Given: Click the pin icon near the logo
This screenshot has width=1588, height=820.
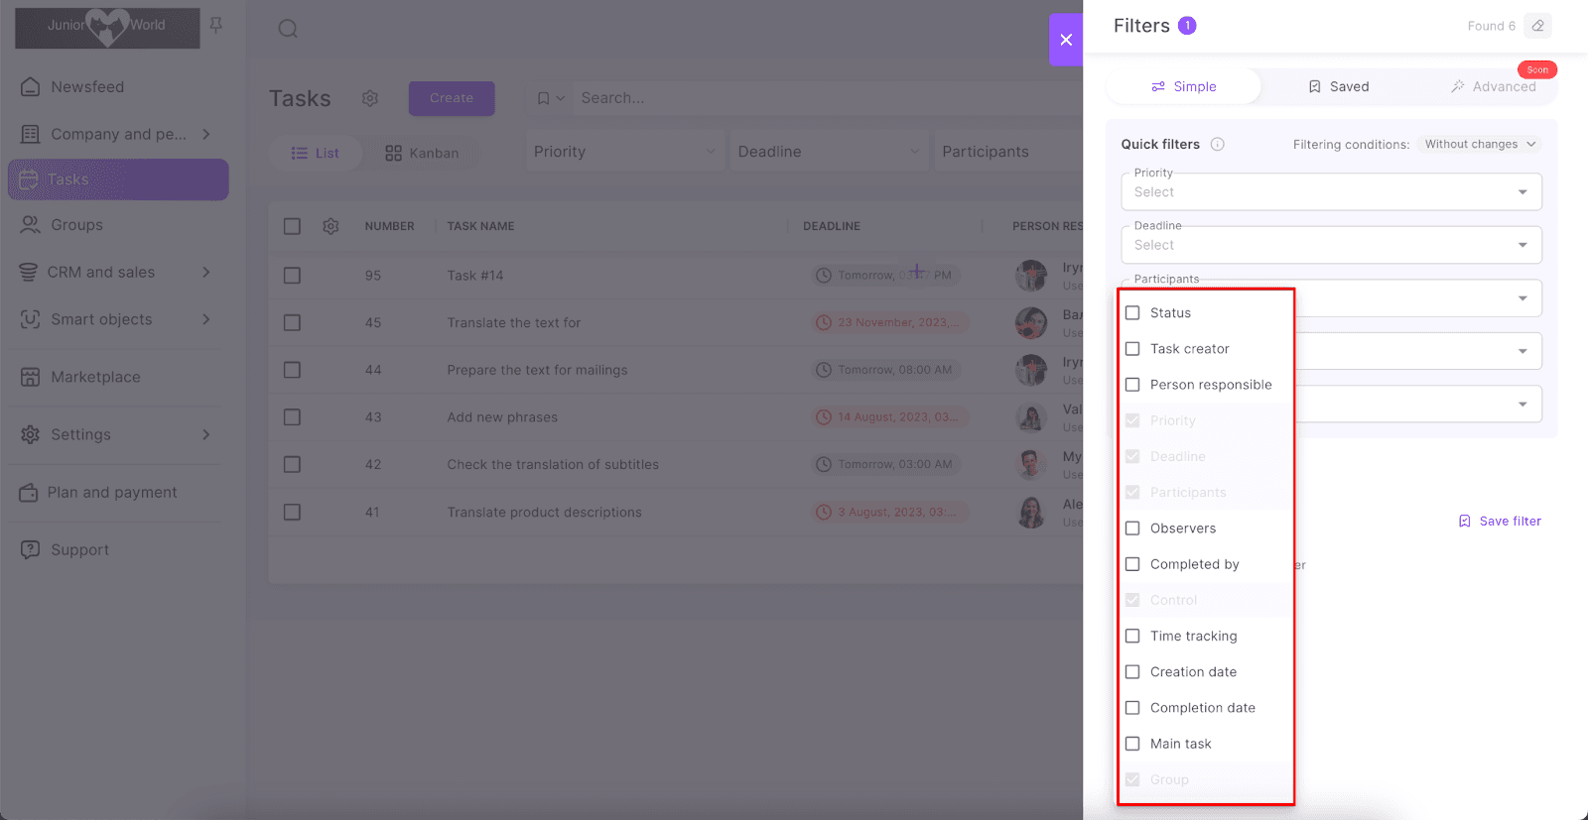Looking at the screenshot, I should 216,25.
